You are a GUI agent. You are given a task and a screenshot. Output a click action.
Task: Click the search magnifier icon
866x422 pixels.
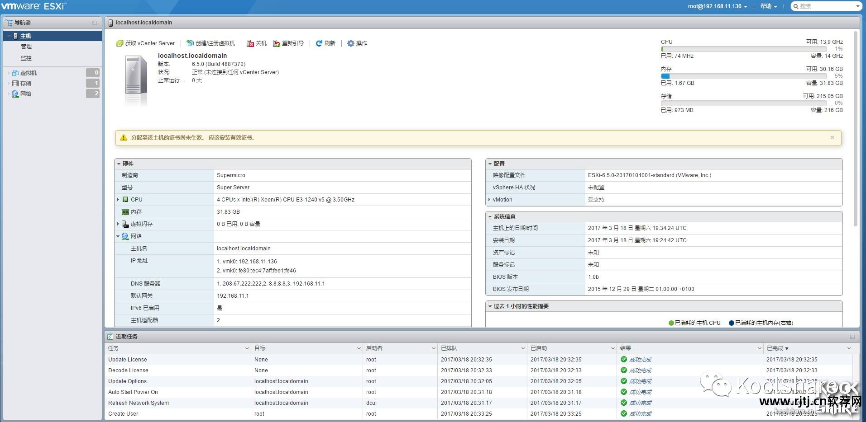tap(796, 6)
